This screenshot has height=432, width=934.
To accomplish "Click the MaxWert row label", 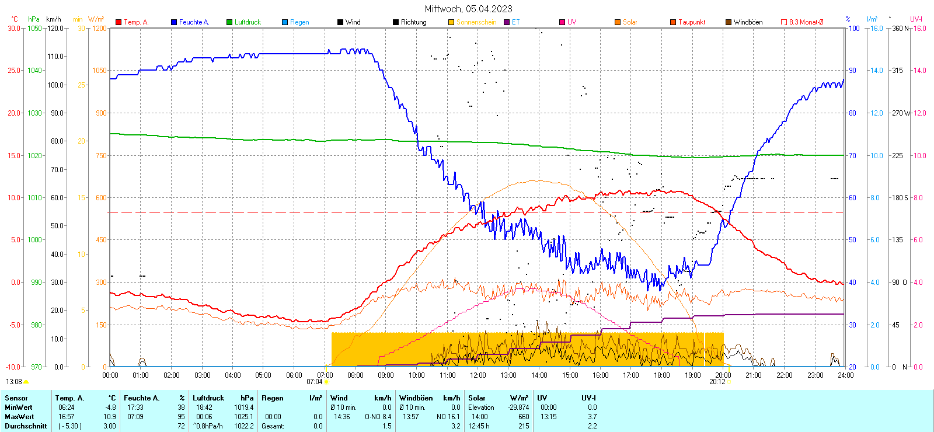I will coord(19,417).
